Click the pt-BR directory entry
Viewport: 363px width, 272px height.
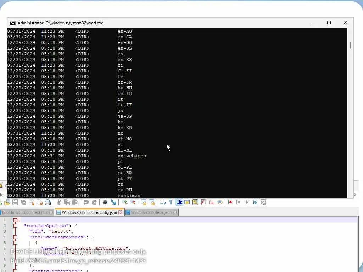(x=125, y=173)
